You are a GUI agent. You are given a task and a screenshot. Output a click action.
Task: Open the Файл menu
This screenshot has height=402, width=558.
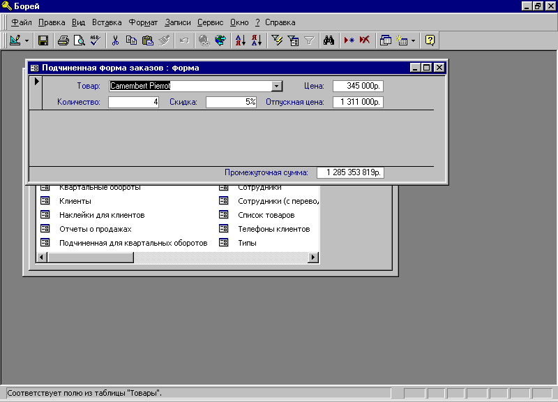pyautogui.click(x=22, y=22)
